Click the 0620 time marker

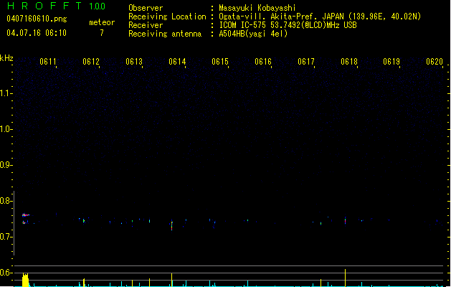pyautogui.click(x=435, y=62)
